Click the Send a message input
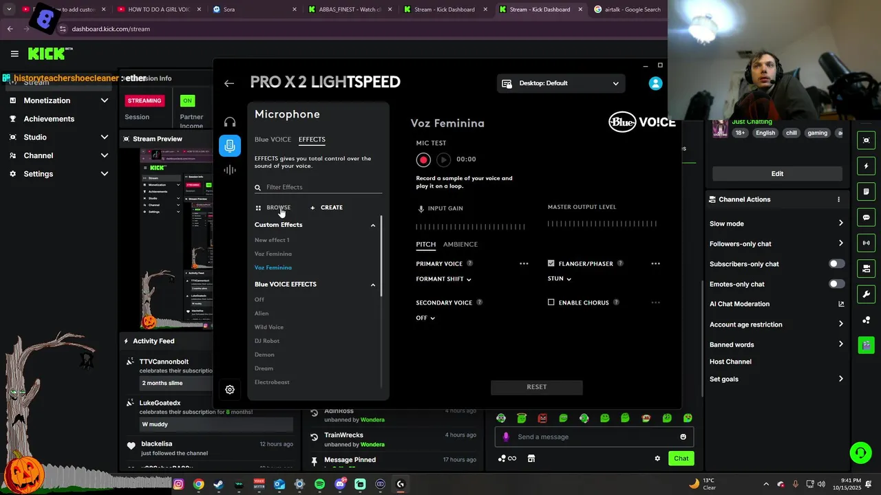 point(594,437)
